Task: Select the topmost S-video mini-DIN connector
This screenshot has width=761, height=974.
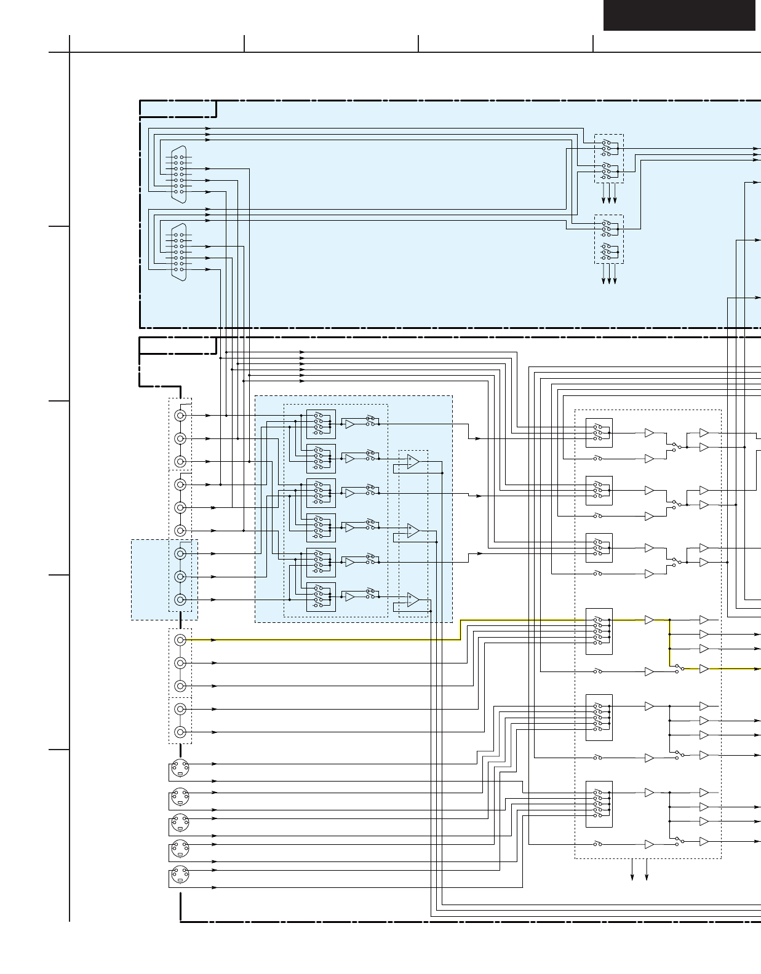Action: click(179, 768)
